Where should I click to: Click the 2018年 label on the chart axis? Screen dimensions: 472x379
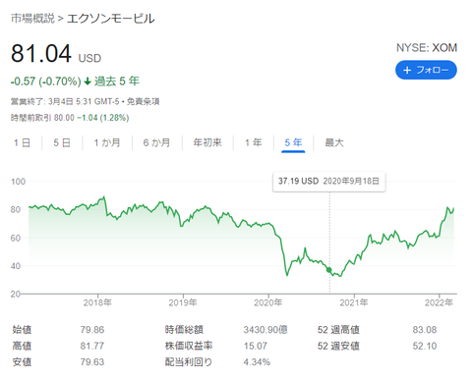[x=97, y=302]
